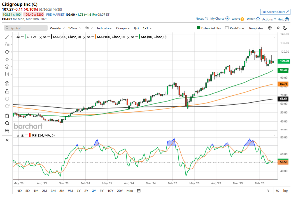Hide the MA 200 line via eye icon
This screenshot has width=296, height=198.
tap(44, 37)
